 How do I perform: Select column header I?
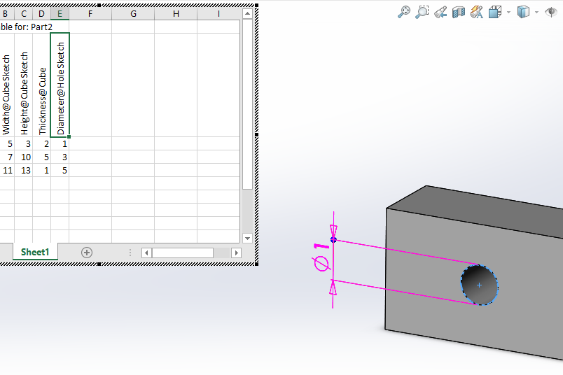coord(218,14)
